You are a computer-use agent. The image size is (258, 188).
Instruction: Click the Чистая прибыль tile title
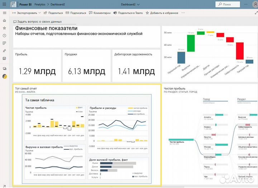click(175, 88)
